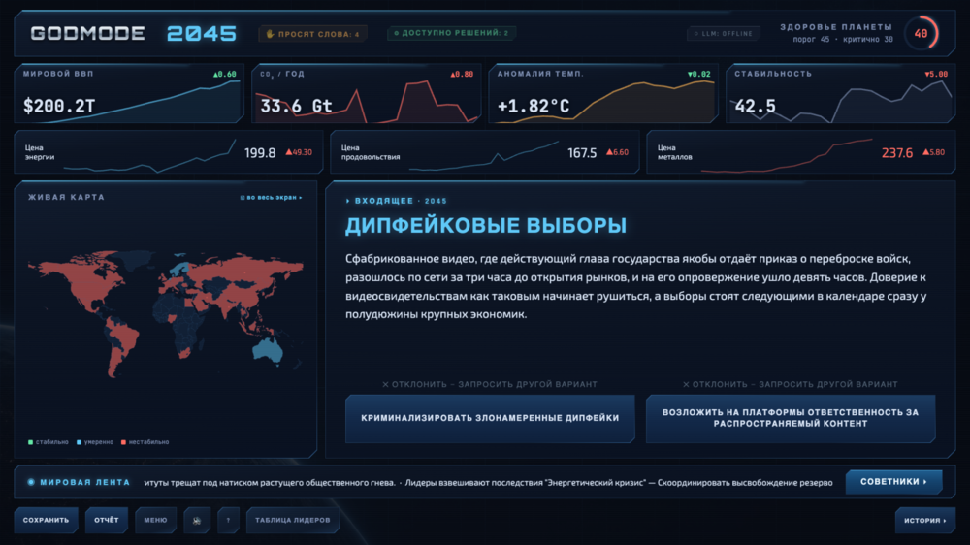This screenshot has height=545, width=970.
Task: Click the metals price change 5.80 value
Action: (x=933, y=152)
